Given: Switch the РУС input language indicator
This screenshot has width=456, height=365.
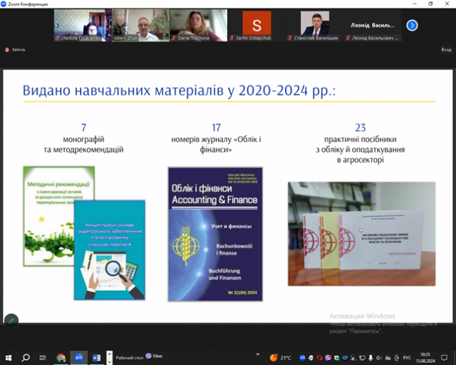Looking at the screenshot, I should 407,358.
